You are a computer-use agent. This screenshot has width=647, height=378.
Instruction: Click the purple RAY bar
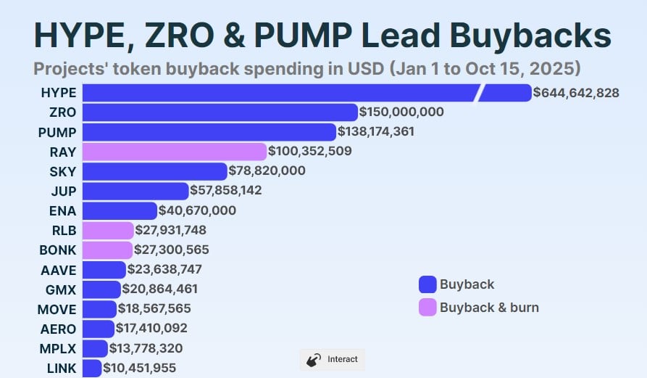pos(175,152)
